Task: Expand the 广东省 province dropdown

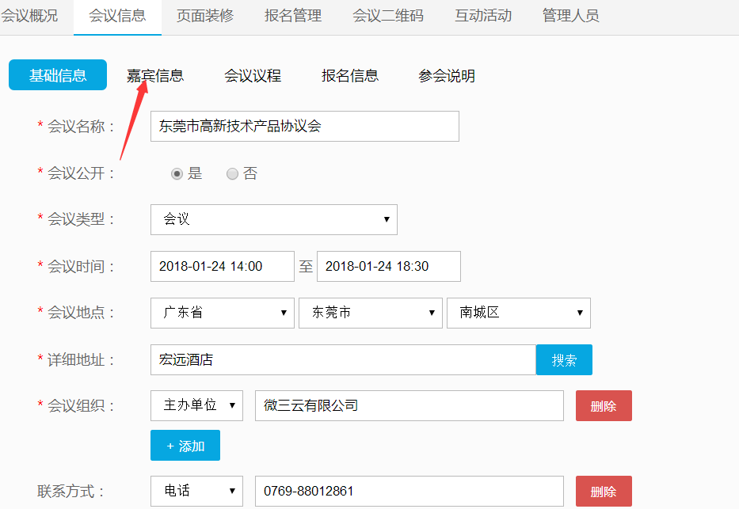Action: 222,313
